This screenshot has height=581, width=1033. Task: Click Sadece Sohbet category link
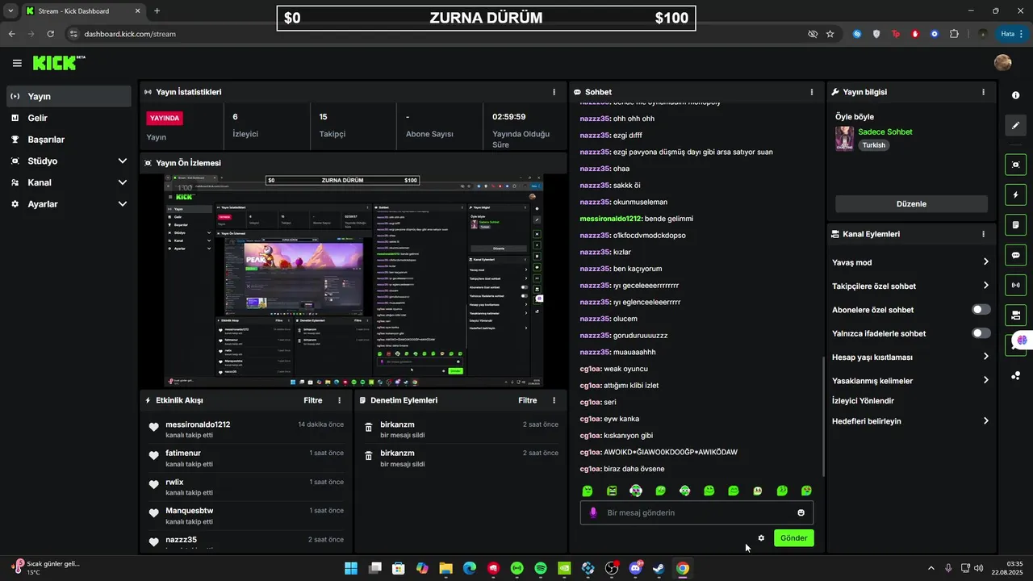tap(885, 132)
